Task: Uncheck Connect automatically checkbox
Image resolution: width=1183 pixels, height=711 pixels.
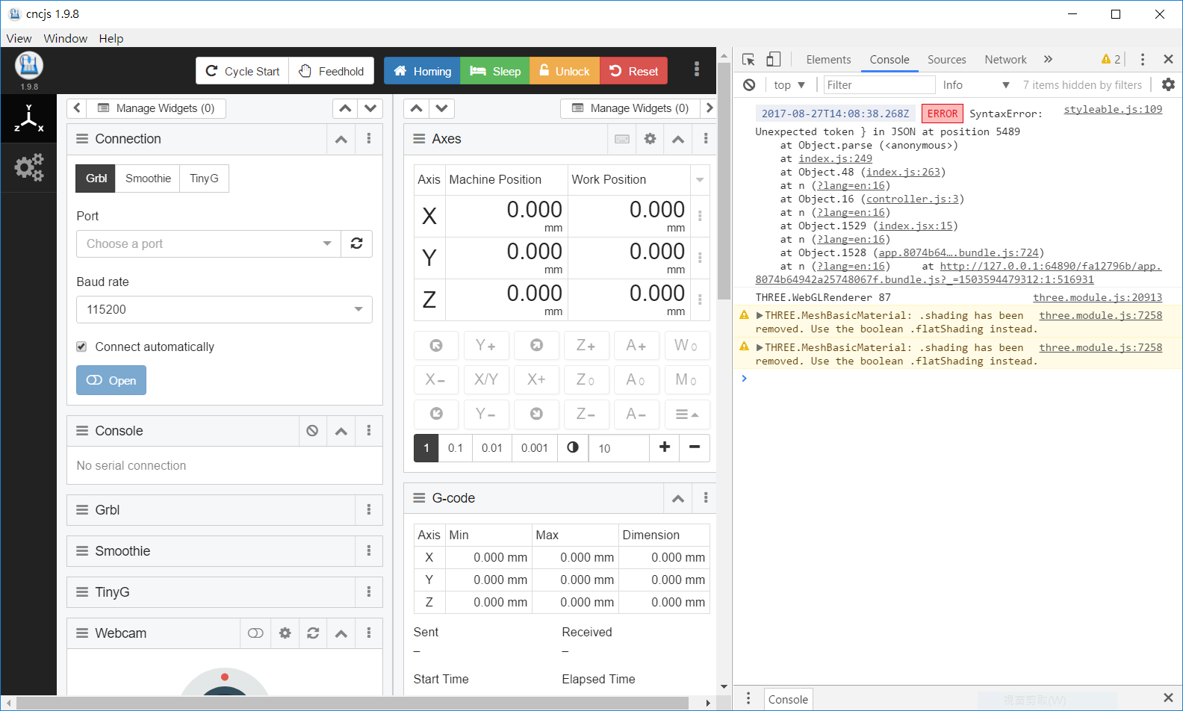Action: pyautogui.click(x=82, y=347)
